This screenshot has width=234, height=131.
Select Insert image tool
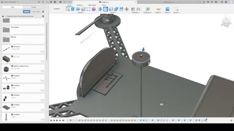(167, 9)
